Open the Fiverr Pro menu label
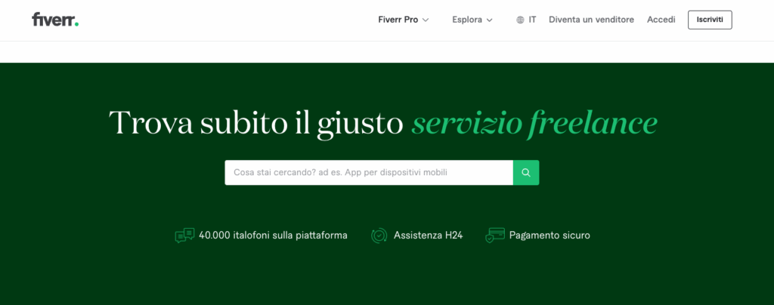774x305 pixels. pos(398,20)
